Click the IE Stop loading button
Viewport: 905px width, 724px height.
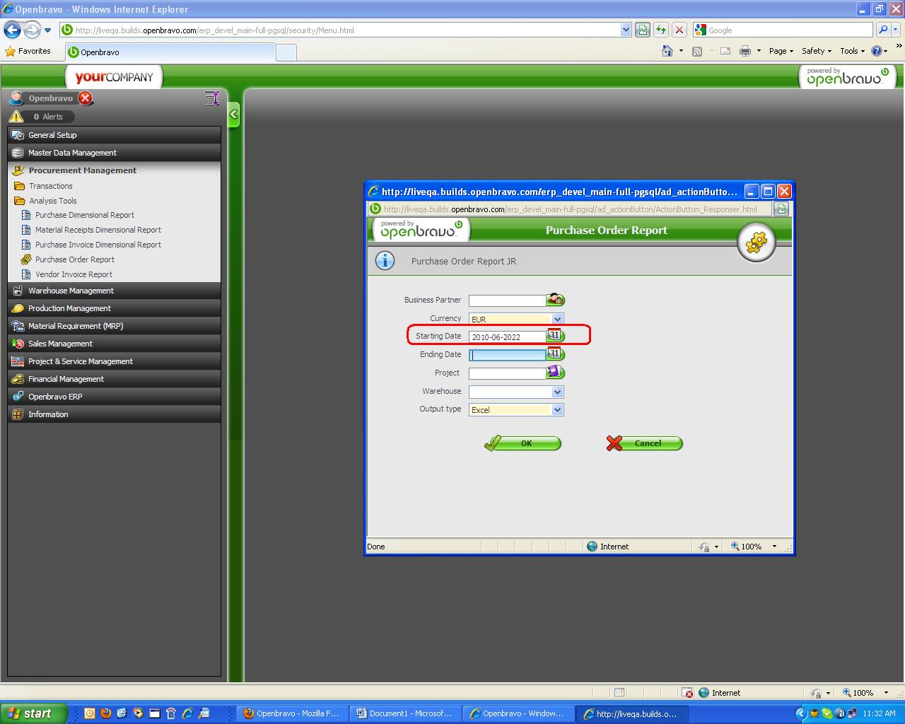(679, 30)
